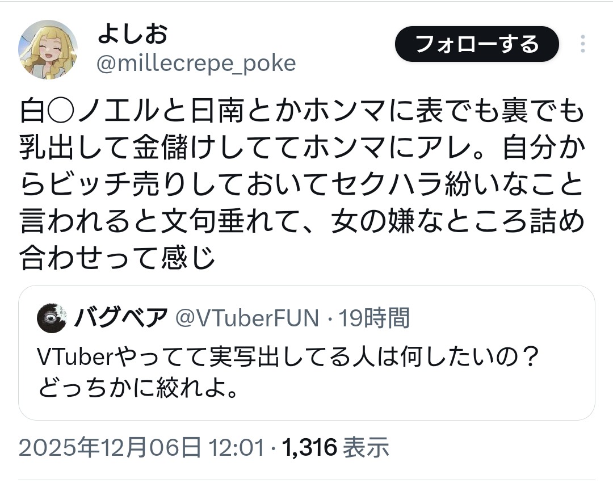The image size is (613, 487).
Task: Click the final tweet line 合わせって感じ
Action: tap(118, 259)
